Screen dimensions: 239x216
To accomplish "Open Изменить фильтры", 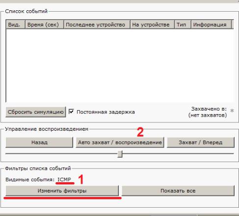I will (x=62, y=191).
